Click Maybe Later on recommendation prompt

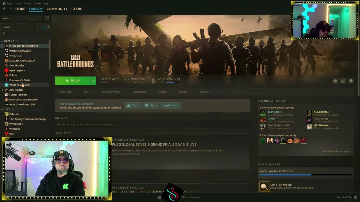coord(170,105)
